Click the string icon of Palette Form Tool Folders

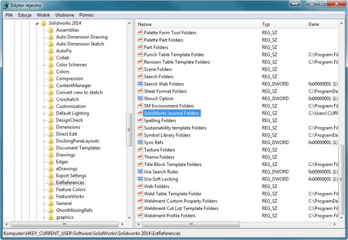coord(140,32)
